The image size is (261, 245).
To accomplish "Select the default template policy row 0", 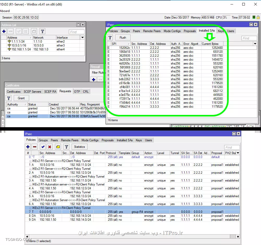I will (x=132, y=157).
